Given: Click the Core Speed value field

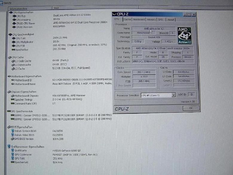Looking at the screenshot, I should pos(144,72).
